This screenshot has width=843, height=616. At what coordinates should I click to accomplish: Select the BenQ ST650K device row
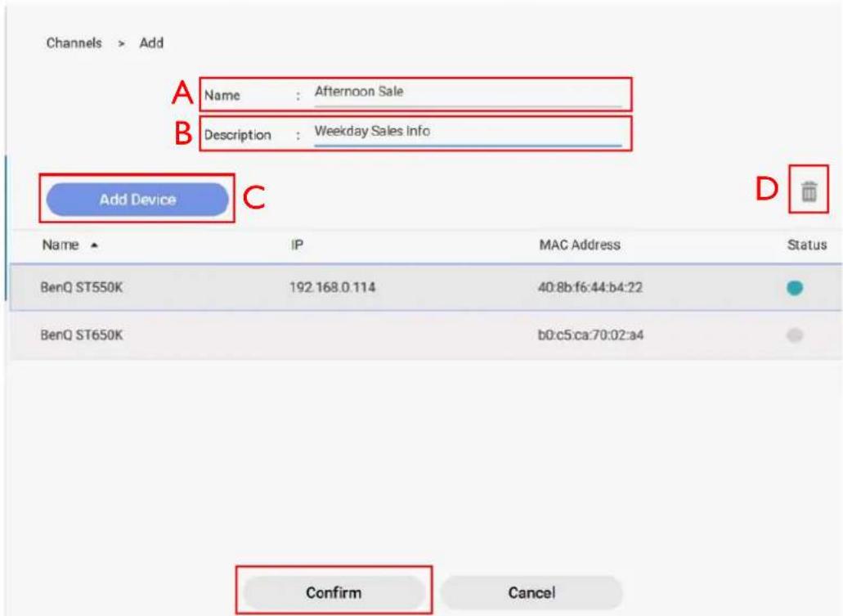click(426, 335)
